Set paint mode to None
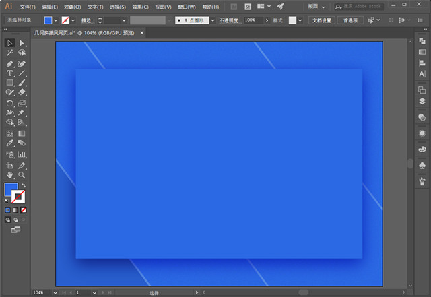The image size is (431, 297). pyautogui.click(x=24, y=210)
